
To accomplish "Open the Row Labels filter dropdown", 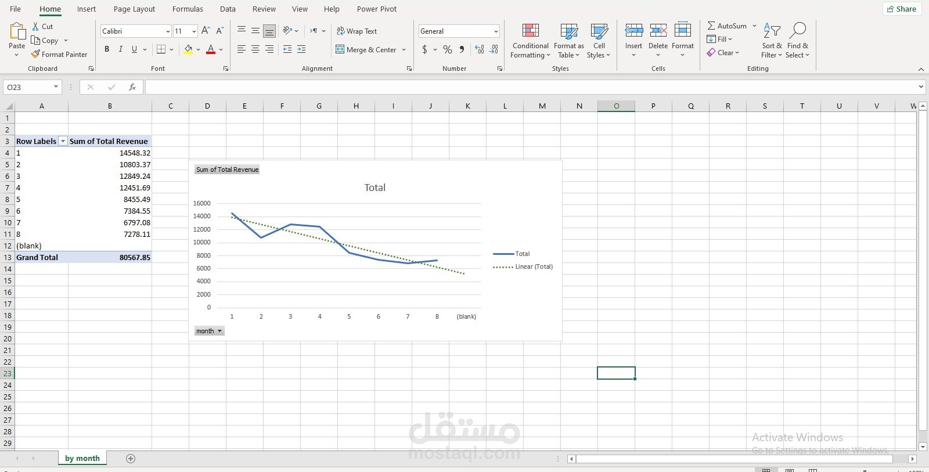I will point(63,142).
